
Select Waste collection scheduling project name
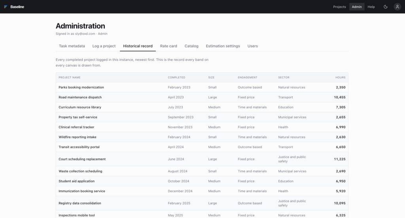(x=80, y=171)
